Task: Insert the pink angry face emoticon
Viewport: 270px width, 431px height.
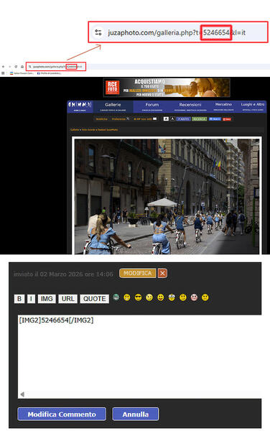Action: [x=194, y=297]
